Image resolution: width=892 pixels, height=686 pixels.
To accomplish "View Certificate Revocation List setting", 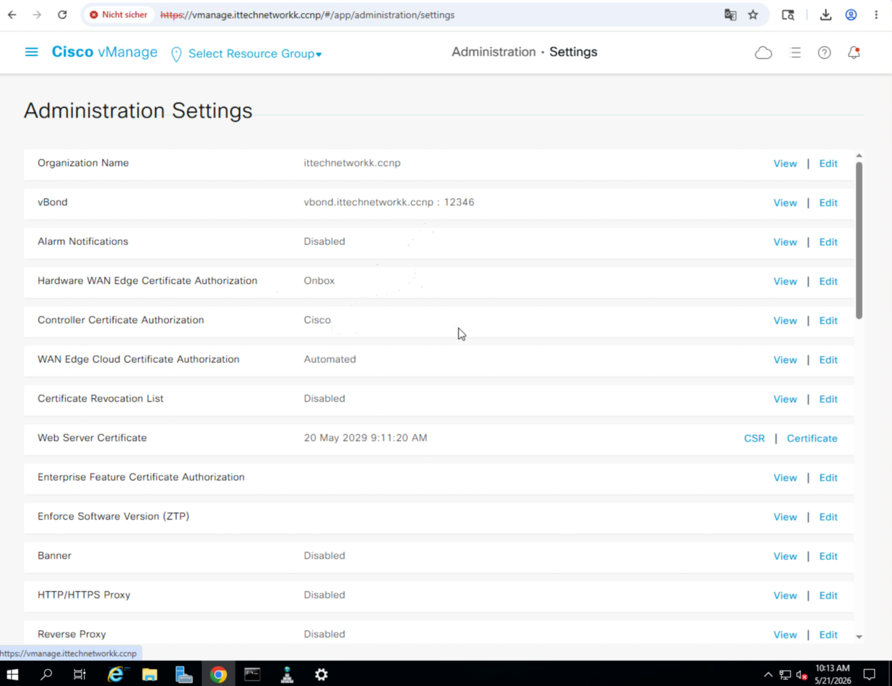I will click(785, 399).
